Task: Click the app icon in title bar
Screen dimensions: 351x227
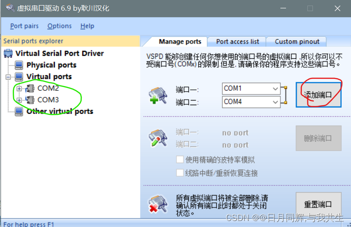Action: (x=10, y=8)
